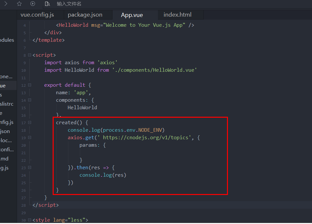Select the 'one...' item in file tree
Viewport: 312px width, 224px height.
tap(6, 76)
